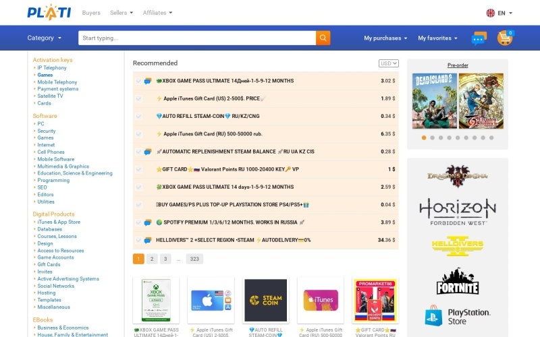Open Auto Refill Steam-Coin listing
This screenshot has width=540, height=337.
(208, 116)
